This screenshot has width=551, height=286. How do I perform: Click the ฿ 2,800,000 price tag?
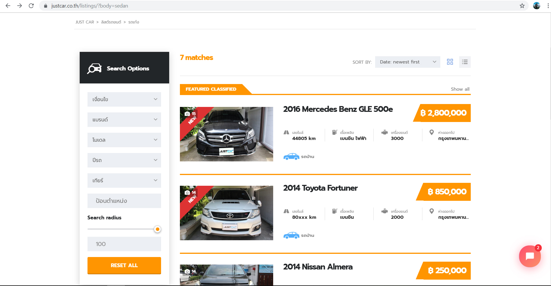442,113
